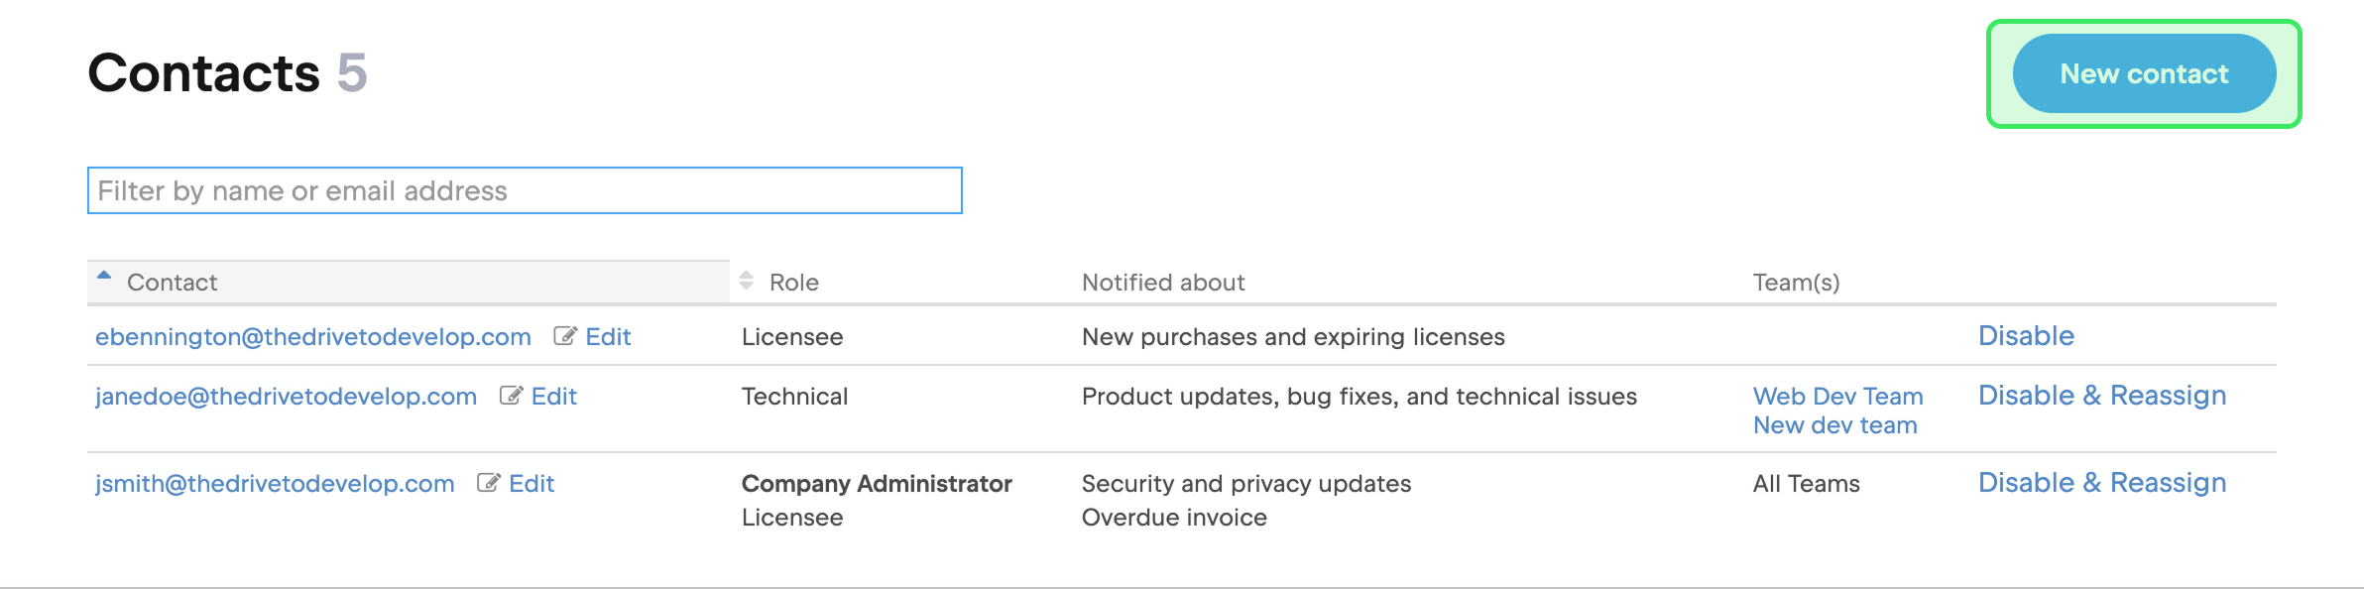Sort the table by the Role column header

tap(793, 283)
